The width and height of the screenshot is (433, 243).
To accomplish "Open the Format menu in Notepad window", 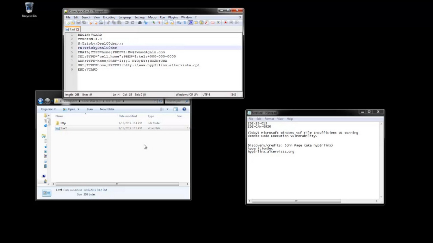I will coord(269,119).
